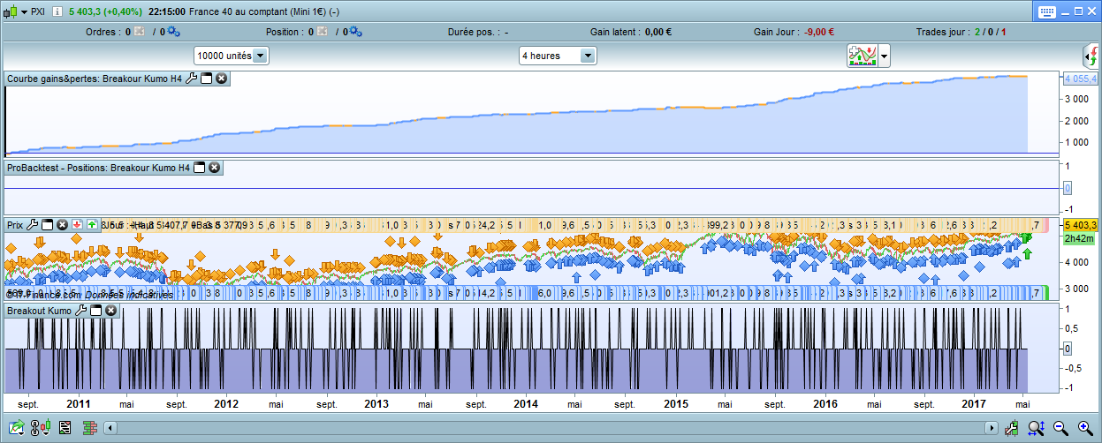Click the zoom in magnifier icon

[x=1084, y=428]
